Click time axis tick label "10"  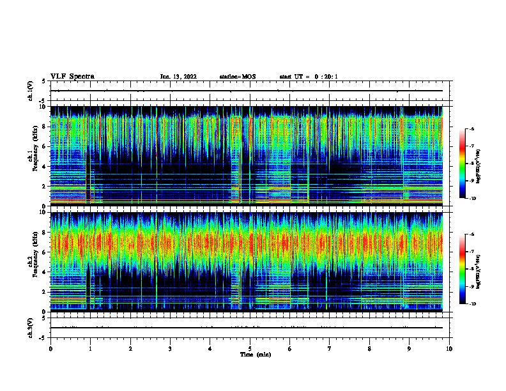tap(449, 349)
